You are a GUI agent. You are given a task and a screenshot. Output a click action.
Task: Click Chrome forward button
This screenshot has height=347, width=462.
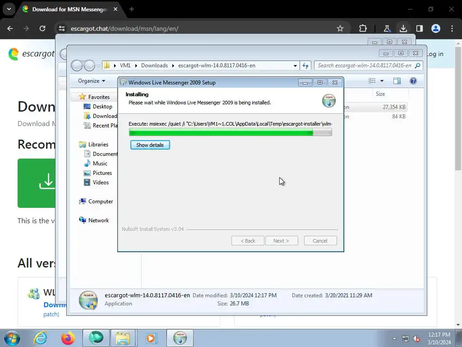26,28
